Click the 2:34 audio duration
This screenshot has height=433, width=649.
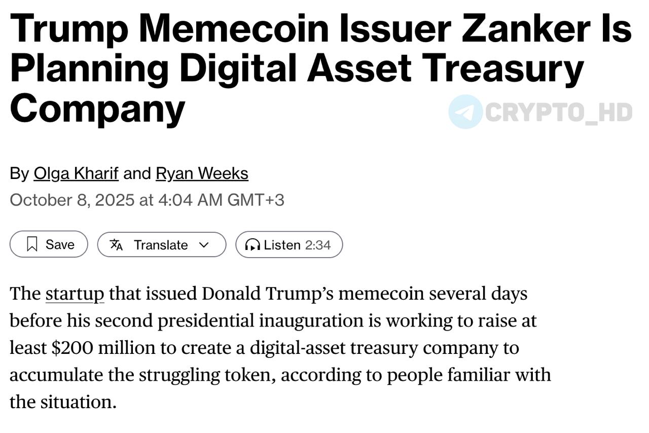click(318, 245)
